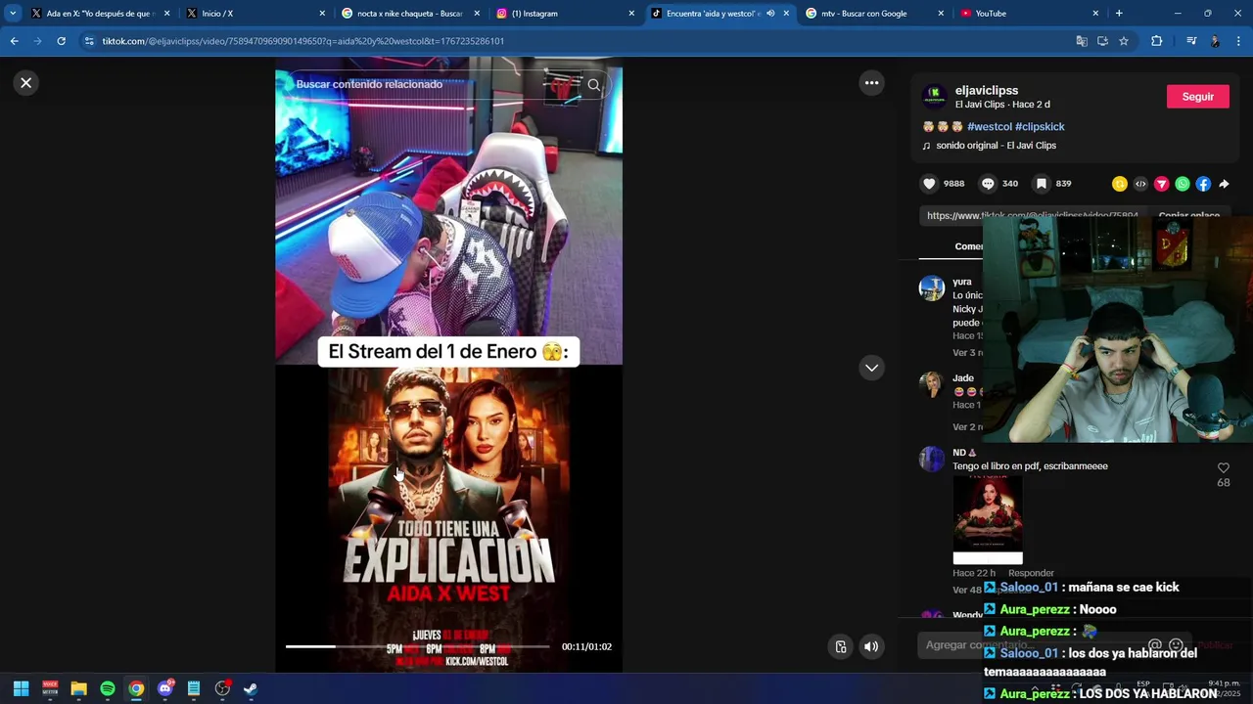Image resolution: width=1253 pixels, height=704 pixels.
Task: Open comments via the speech bubble icon
Action: coord(988,184)
